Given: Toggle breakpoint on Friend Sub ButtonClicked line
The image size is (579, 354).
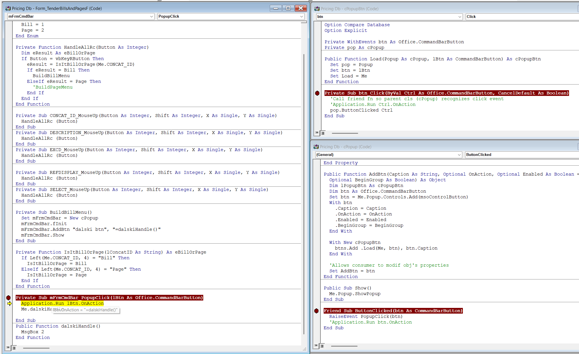Looking at the screenshot, I should pos(317,311).
